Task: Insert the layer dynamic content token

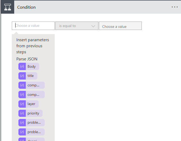Action: [31, 104]
